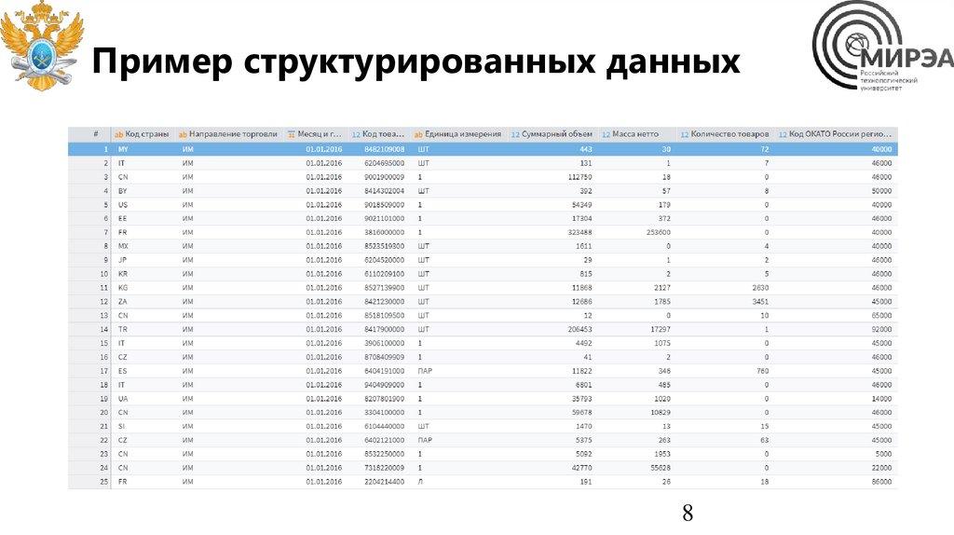The image size is (954, 535).
Task: Click the 'ab' icon beside Направление торговли
Action: point(183,134)
